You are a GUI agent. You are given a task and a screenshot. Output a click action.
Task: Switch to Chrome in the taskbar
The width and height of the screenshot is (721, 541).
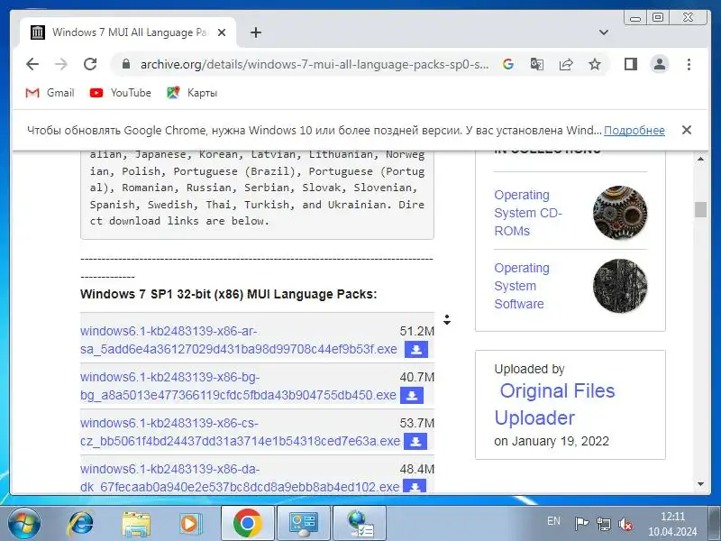point(247,524)
